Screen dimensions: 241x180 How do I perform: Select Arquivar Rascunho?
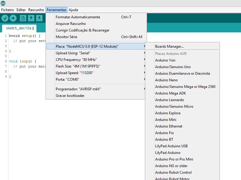96,24
